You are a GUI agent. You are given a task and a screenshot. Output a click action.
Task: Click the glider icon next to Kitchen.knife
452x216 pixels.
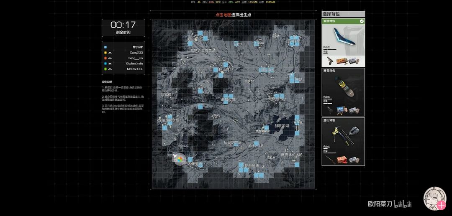pyautogui.click(x=110, y=64)
